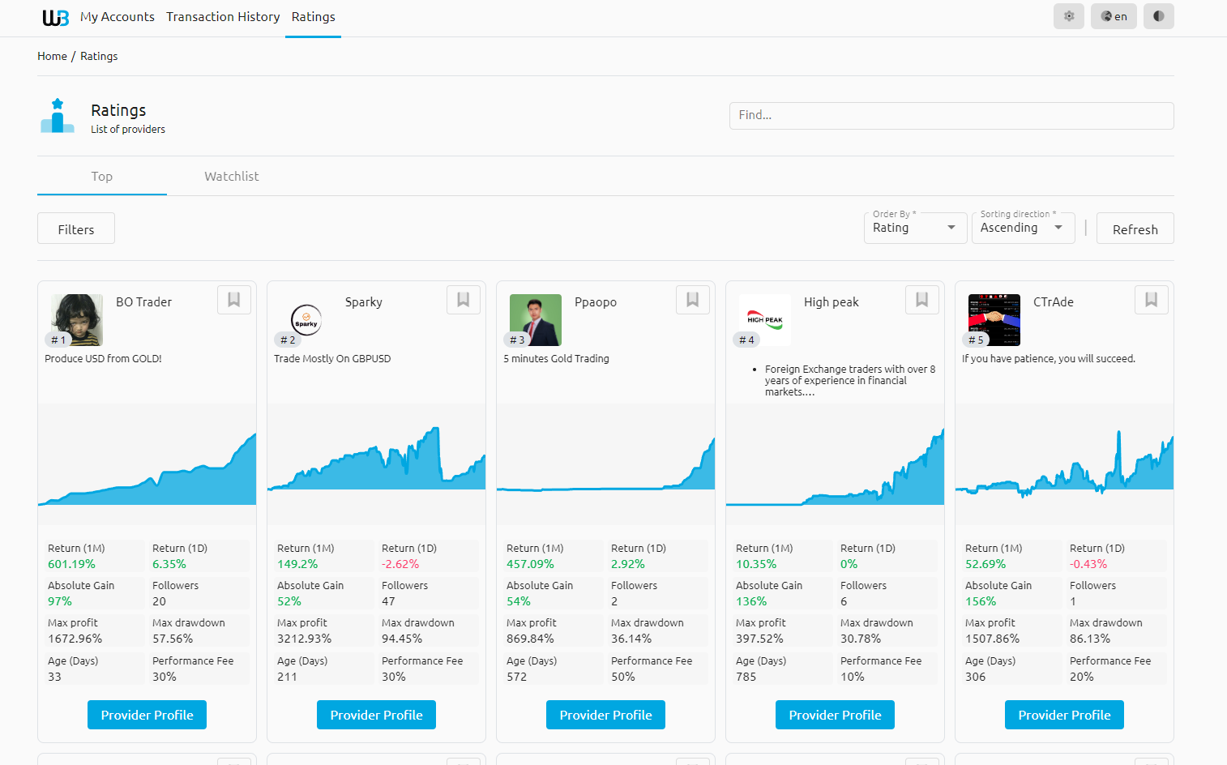The image size is (1227, 765).
Task: Click CTrAde max drawdown '86.13%'
Action: pos(1090,639)
